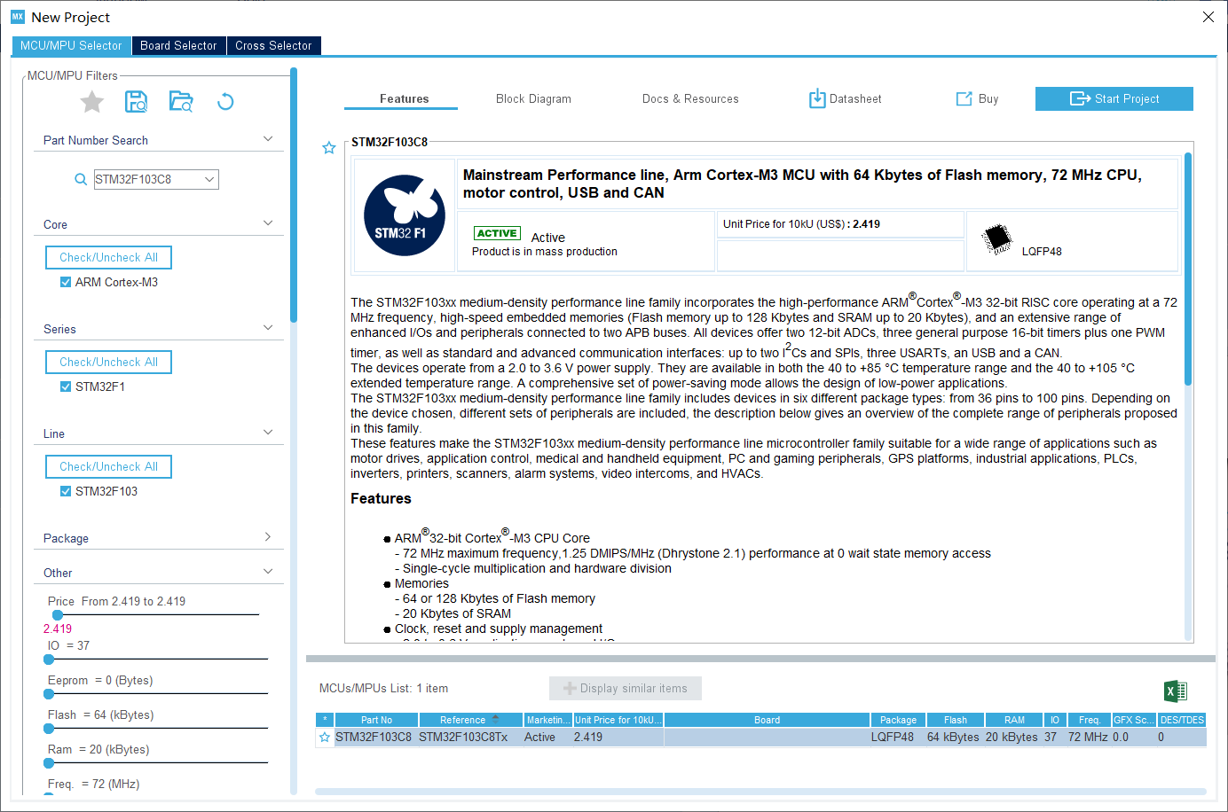Screen dimensions: 1228x812
Task: Collapse the Core filter section
Action: 268,224
